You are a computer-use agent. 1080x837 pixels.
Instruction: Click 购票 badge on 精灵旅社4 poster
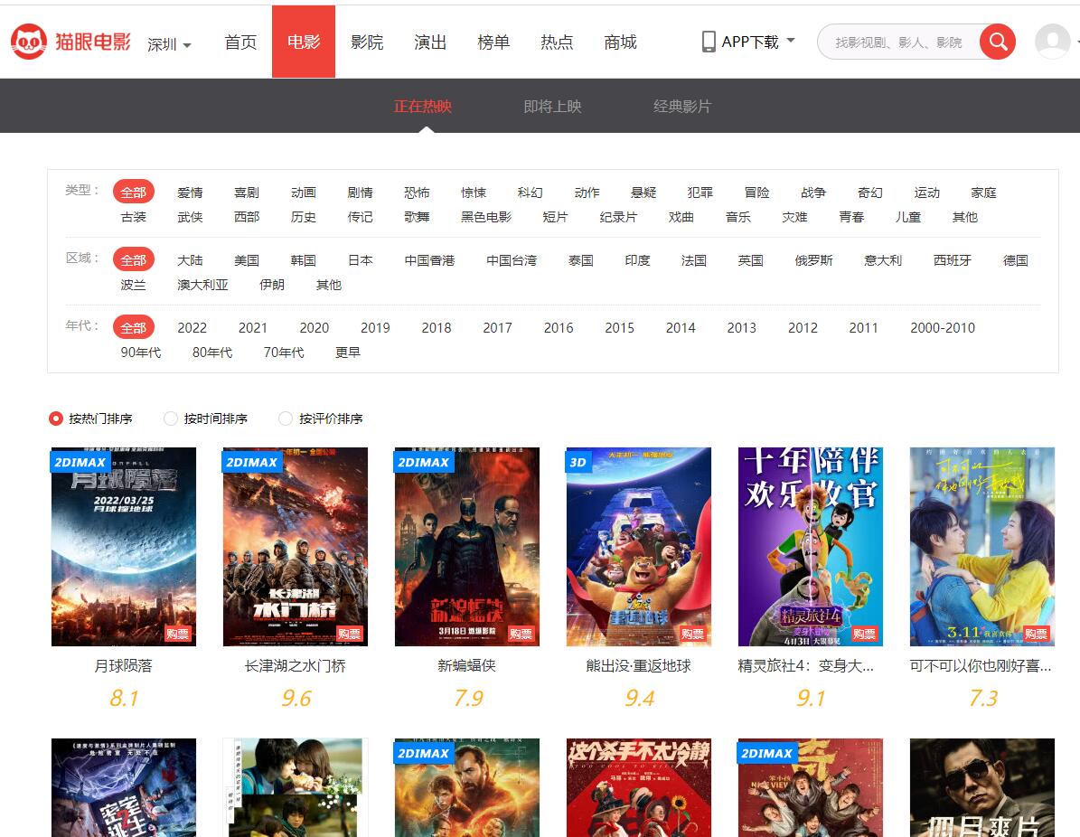pos(864,634)
